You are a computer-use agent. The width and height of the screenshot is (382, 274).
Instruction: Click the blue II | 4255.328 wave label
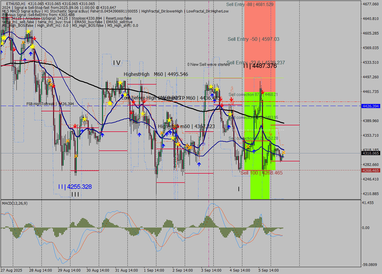click(x=75, y=187)
